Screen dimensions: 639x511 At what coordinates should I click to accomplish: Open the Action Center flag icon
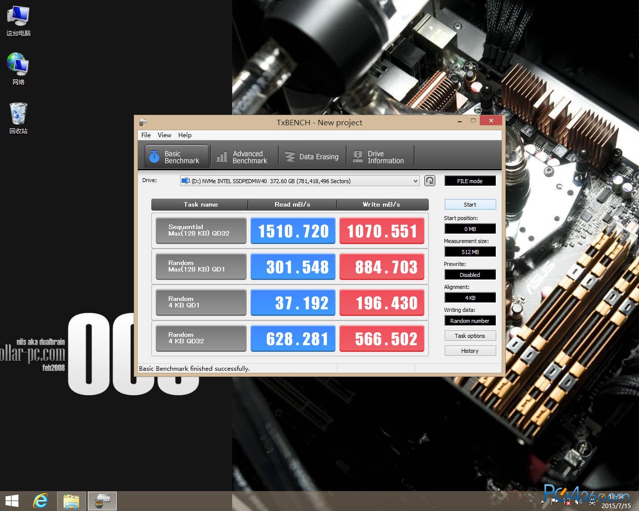[x=554, y=501]
